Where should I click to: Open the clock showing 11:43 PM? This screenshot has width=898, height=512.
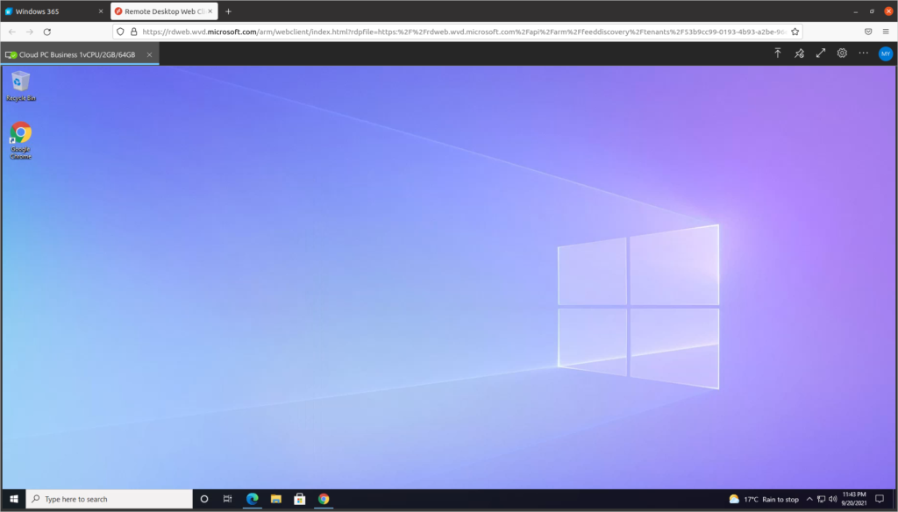854,499
